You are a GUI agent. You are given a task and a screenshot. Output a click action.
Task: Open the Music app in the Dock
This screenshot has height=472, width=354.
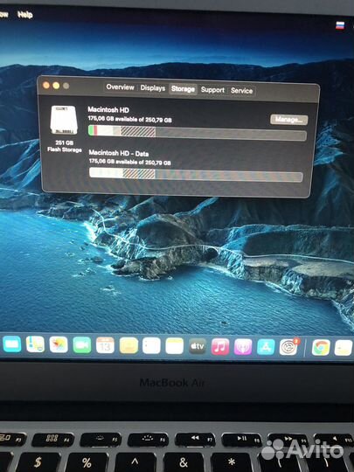point(220,346)
